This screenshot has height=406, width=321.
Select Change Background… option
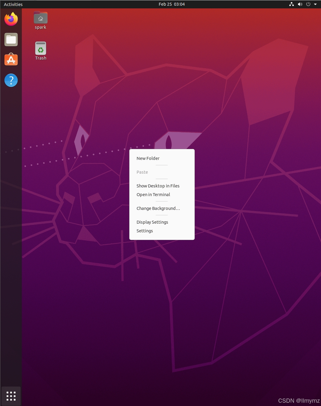pyautogui.click(x=162, y=208)
